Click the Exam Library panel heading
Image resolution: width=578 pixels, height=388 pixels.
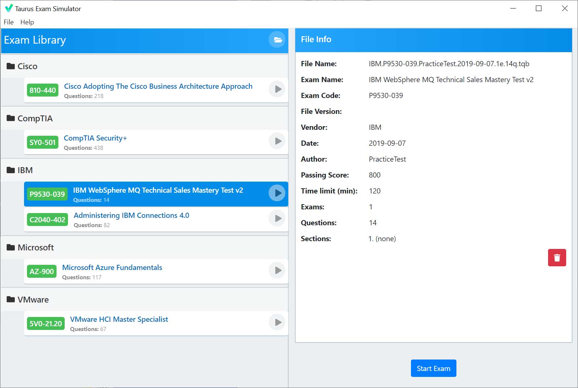tap(35, 40)
